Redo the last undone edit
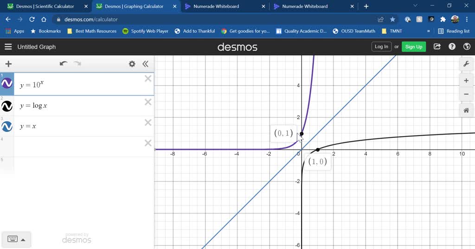Screen dimensions: 475x249 pyautogui.click(x=77, y=63)
